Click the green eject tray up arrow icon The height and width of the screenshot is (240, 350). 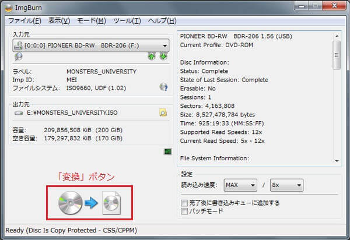click(x=152, y=57)
